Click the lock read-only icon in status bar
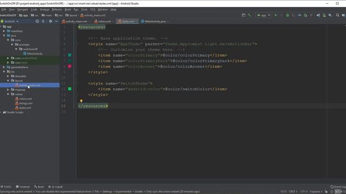 pyautogui.click(x=326, y=192)
